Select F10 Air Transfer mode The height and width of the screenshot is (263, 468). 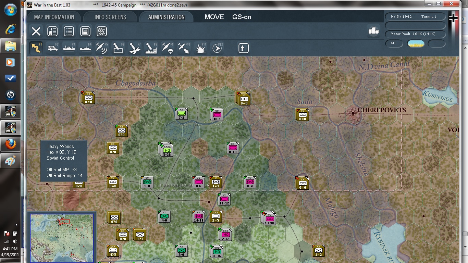point(184,48)
